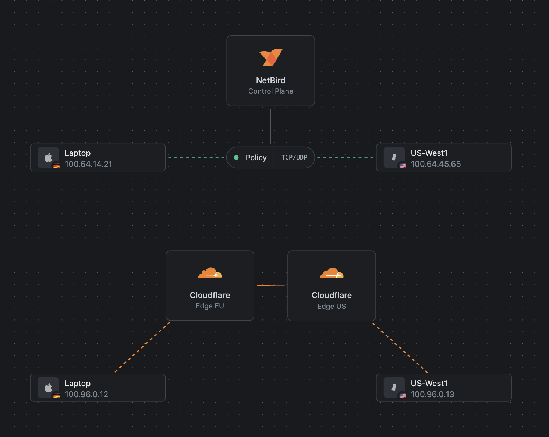The height and width of the screenshot is (437, 549).
Task: Open the Policy label item
Action: 256,157
